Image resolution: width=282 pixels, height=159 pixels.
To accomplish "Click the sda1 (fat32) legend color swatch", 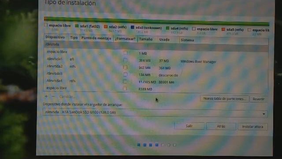I will point(77,26).
